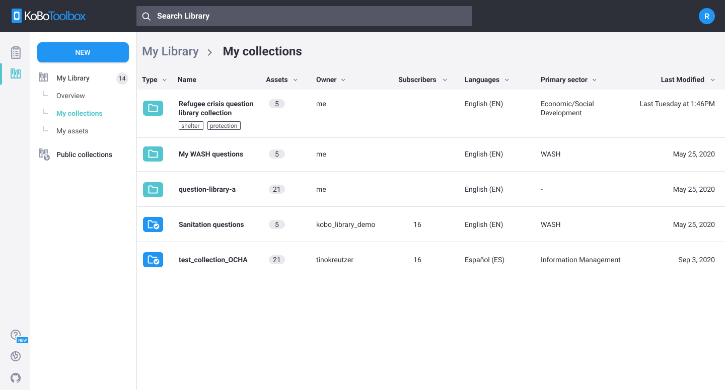Expand the Last Modified sort dropdown

click(x=712, y=80)
